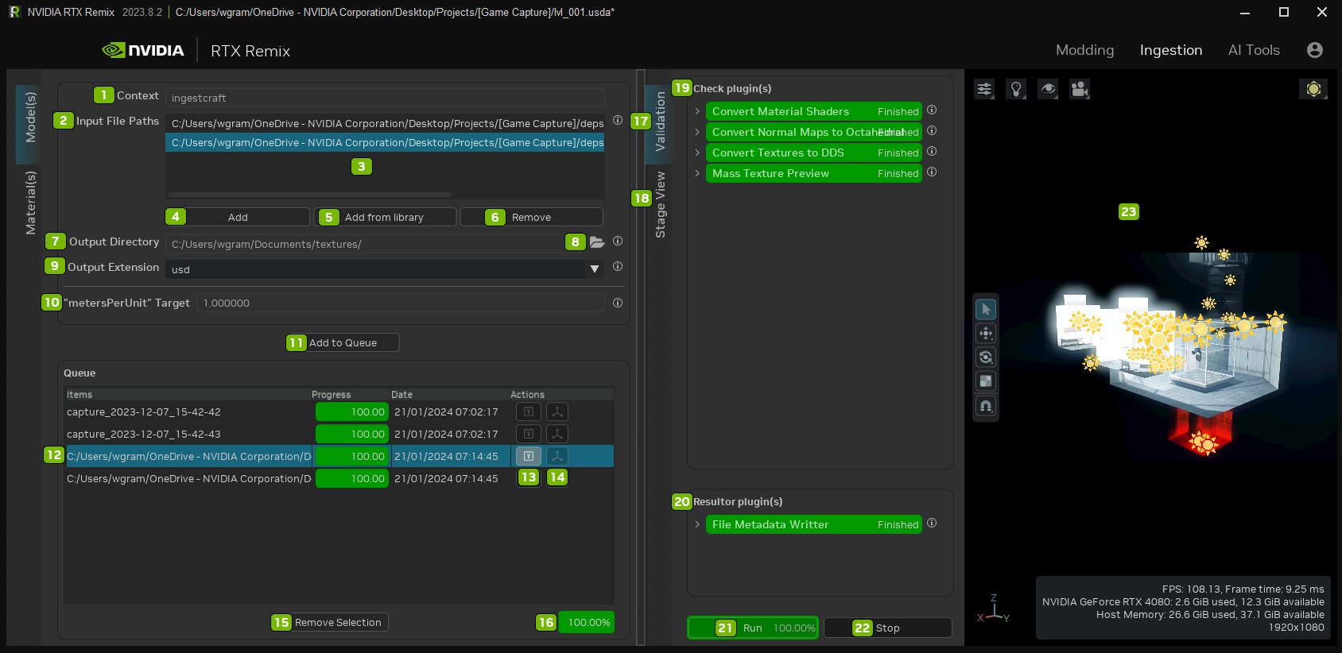Image resolution: width=1342 pixels, height=653 pixels.
Task: Toggle the magnet snap tool
Action: click(x=986, y=406)
